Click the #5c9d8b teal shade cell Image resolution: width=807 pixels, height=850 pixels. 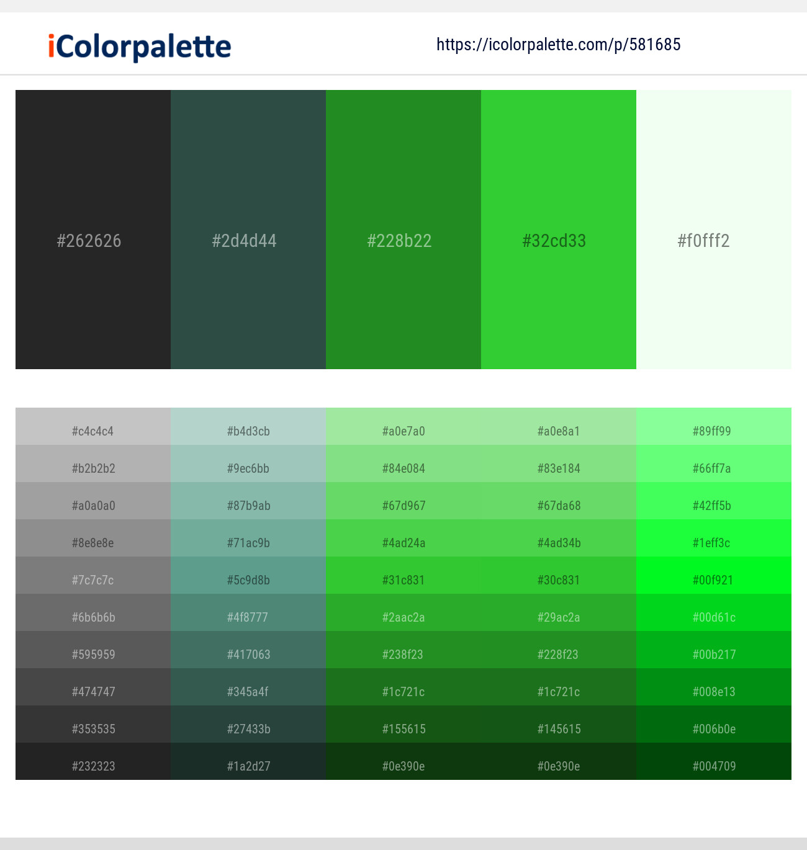coord(248,580)
